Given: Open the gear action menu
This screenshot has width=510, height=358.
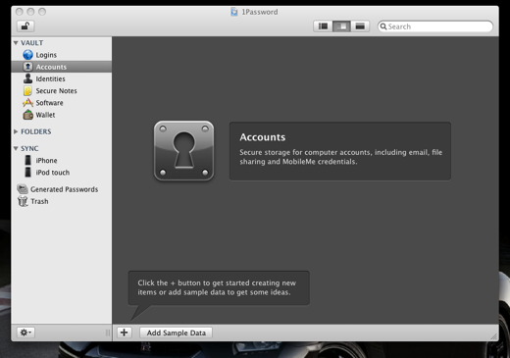Looking at the screenshot, I should click(x=25, y=332).
